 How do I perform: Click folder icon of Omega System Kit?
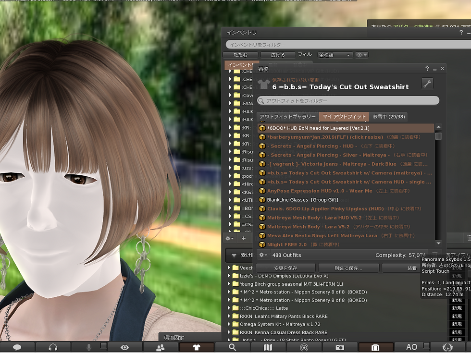tap(235, 324)
